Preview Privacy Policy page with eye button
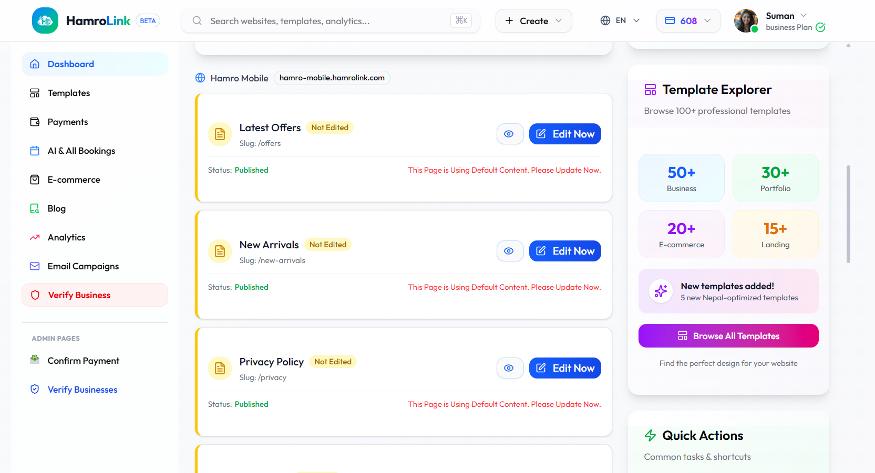The height and width of the screenshot is (473, 875). coord(509,368)
